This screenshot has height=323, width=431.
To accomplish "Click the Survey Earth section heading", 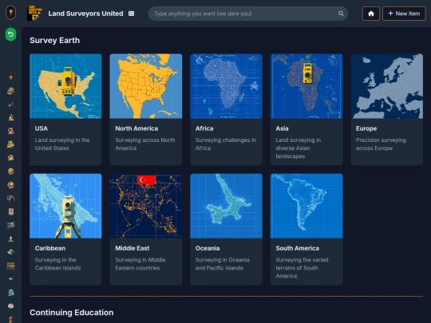I will tap(55, 41).
